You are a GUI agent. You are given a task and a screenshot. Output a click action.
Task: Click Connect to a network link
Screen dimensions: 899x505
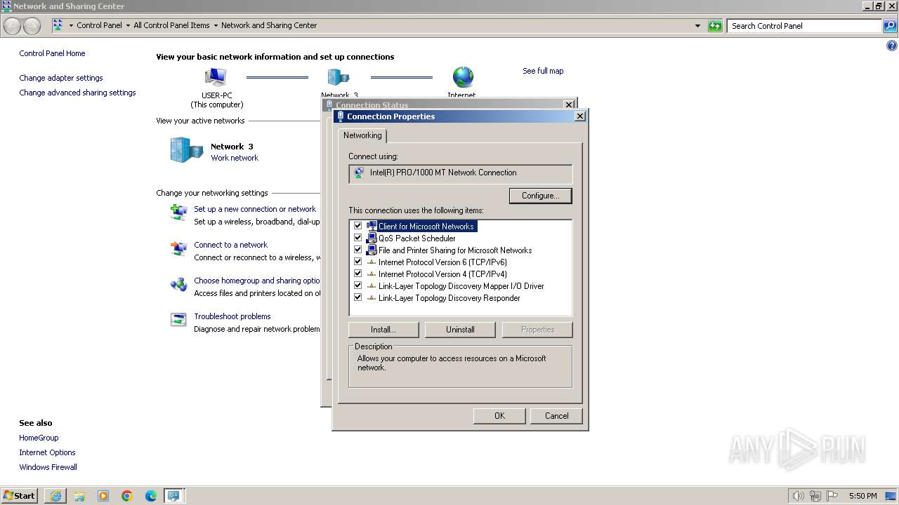pos(230,245)
